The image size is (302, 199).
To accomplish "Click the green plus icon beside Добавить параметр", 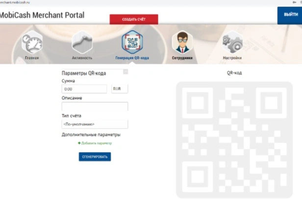I will (x=79, y=143).
